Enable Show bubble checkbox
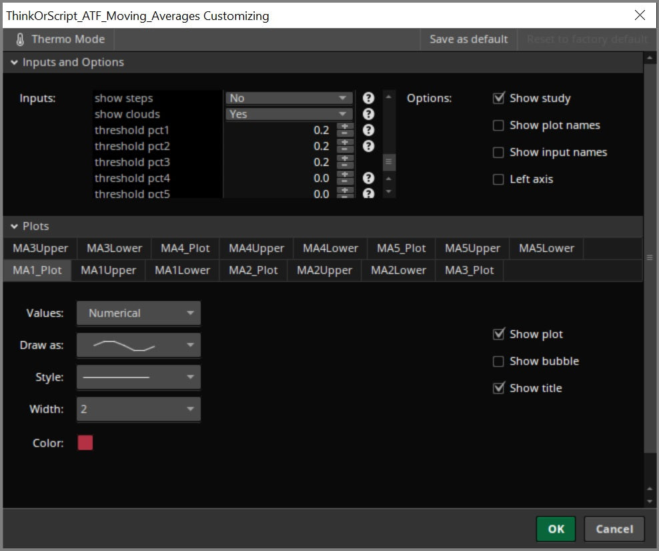 pyautogui.click(x=498, y=361)
